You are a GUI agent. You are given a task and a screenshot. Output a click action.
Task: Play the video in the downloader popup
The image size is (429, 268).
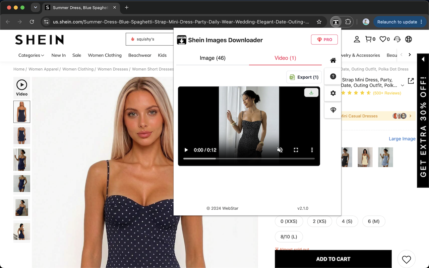(186, 150)
